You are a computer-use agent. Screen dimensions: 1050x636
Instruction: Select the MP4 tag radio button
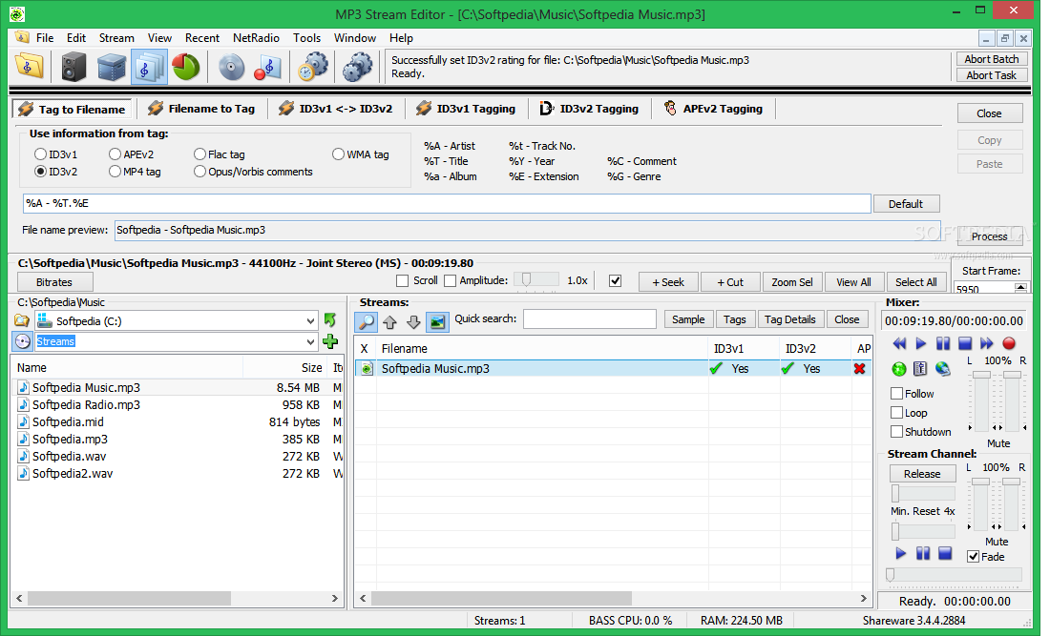tap(115, 172)
